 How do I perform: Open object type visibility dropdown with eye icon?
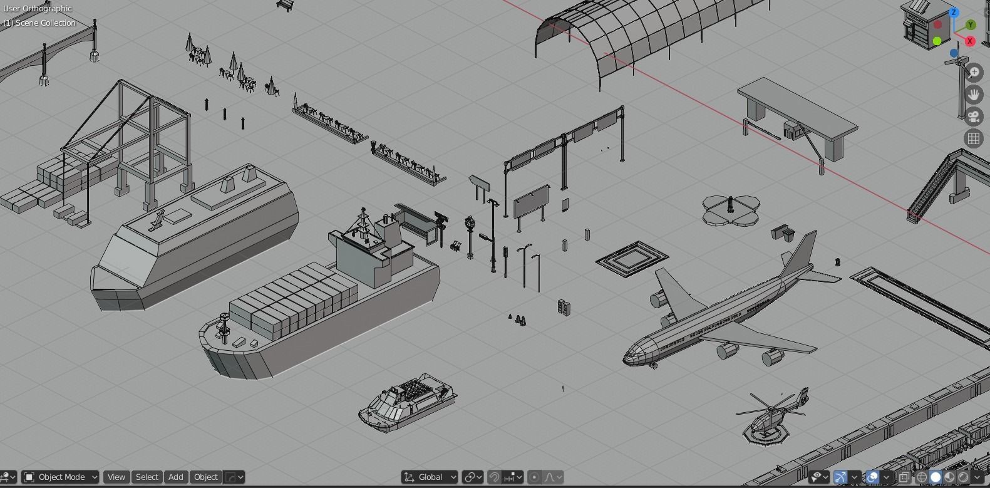click(x=819, y=477)
